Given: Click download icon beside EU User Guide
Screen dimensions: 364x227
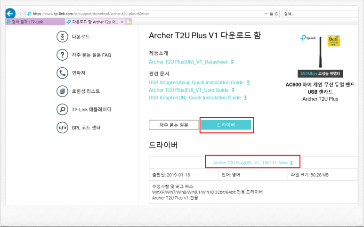Looking at the screenshot, I should tap(233, 90).
